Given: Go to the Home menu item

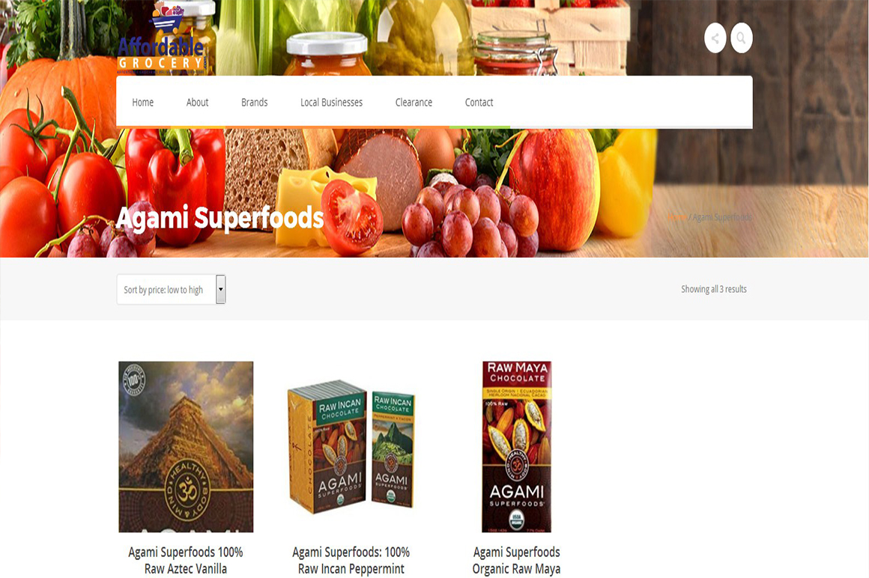Looking at the screenshot, I should tap(142, 103).
